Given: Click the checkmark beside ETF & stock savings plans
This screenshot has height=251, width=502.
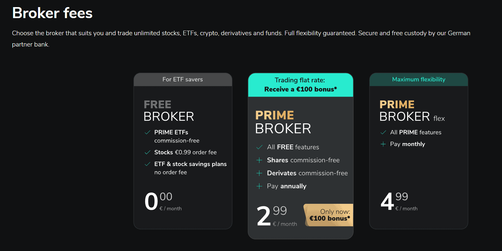Looking at the screenshot, I should coord(148,164).
